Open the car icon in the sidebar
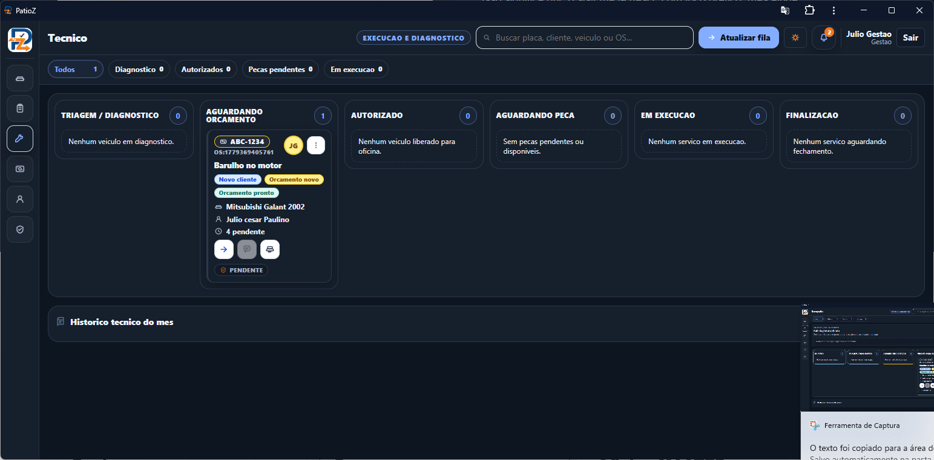 (20, 78)
